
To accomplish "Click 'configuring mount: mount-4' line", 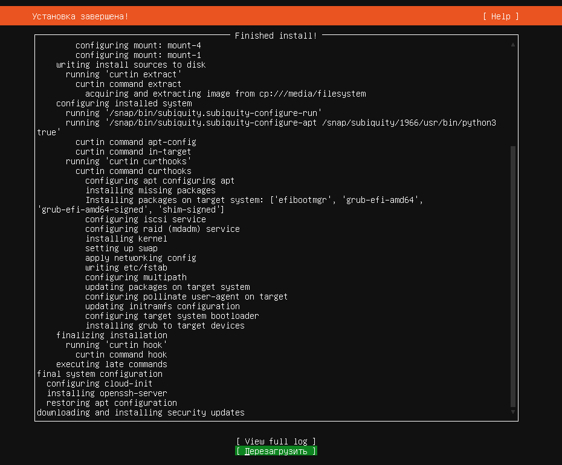I will pyautogui.click(x=138, y=45).
